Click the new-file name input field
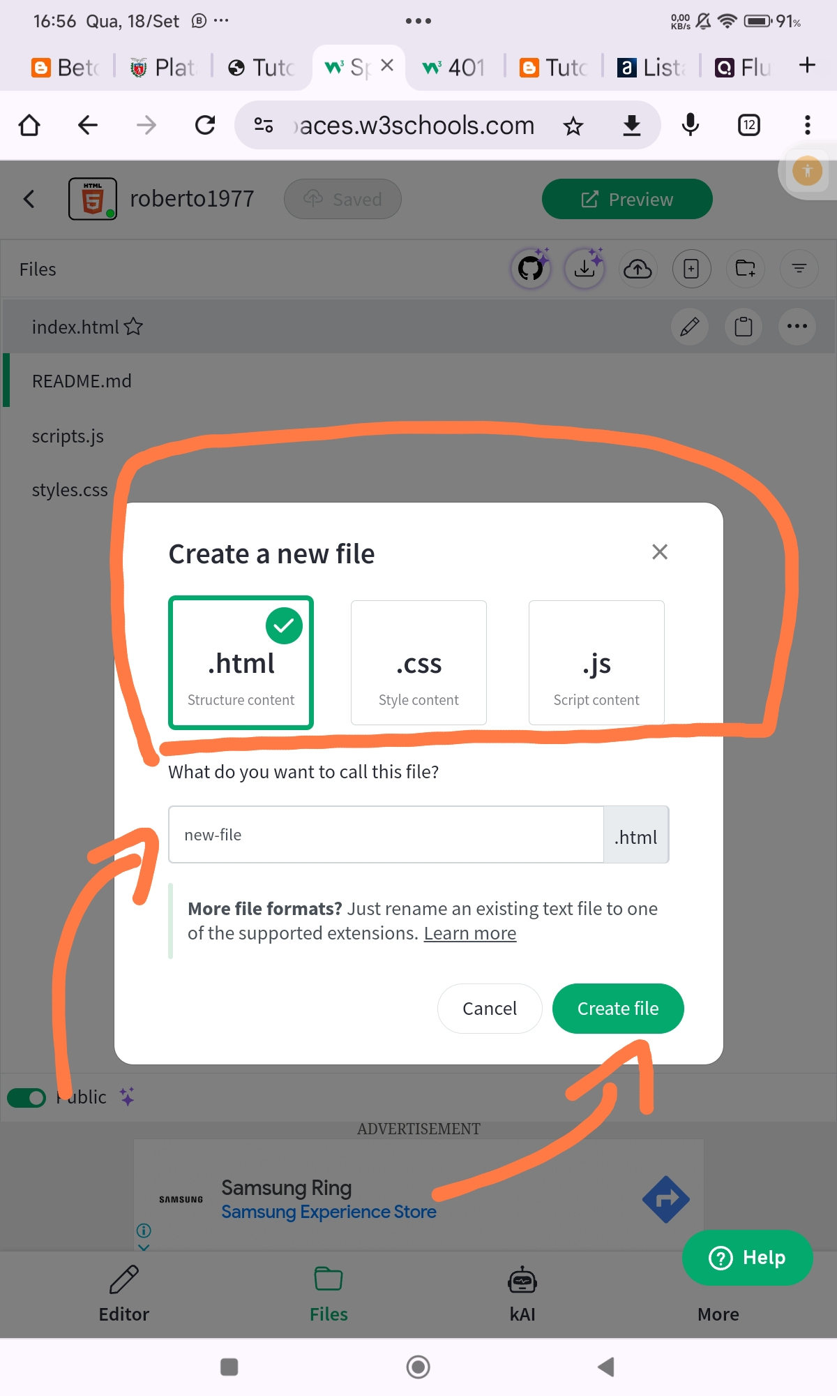 386,835
